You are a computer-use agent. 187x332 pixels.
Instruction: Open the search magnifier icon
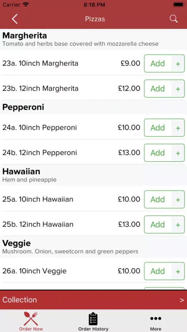(x=173, y=19)
